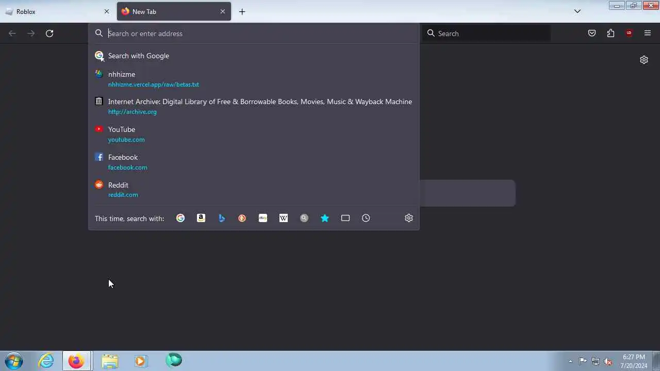The height and width of the screenshot is (371, 660).
Task: Choose Search with Google suggestion
Action: (254, 56)
